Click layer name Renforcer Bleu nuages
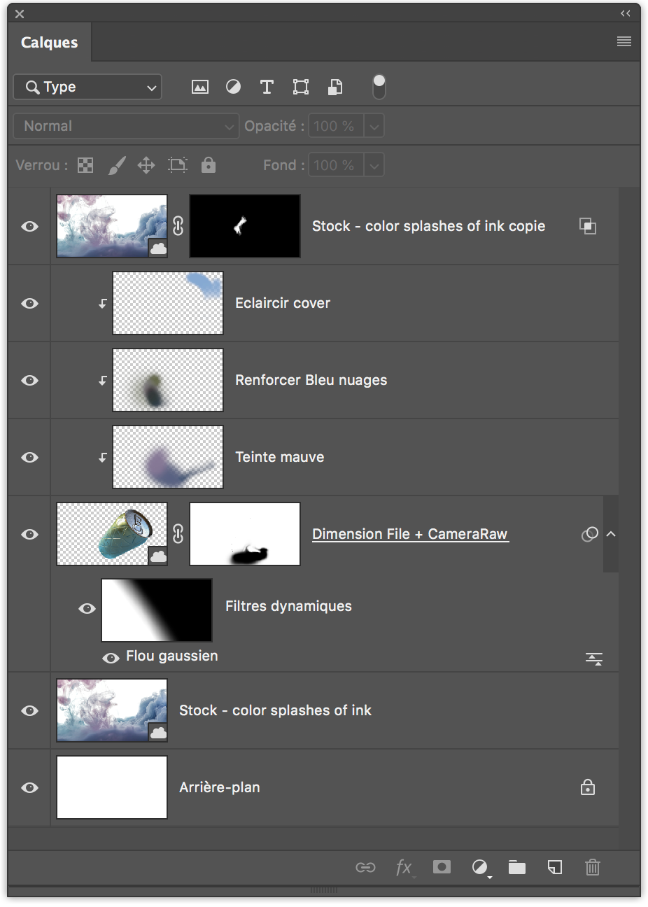The image size is (648, 907). 311,380
